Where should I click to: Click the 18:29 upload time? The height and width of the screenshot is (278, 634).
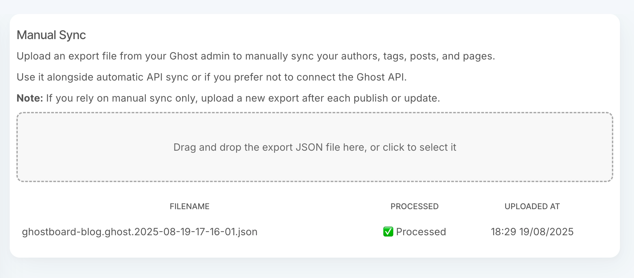(x=503, y=232)
